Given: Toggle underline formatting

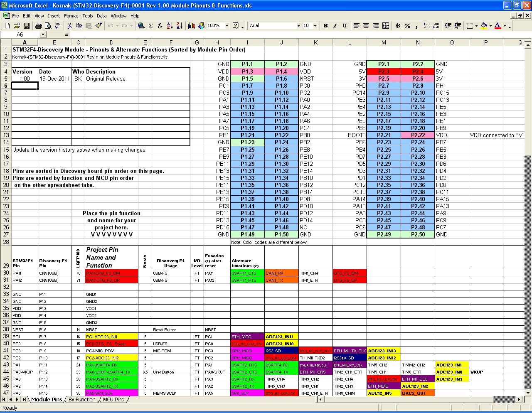Looking at the screenshot, I should pos(345,26).
